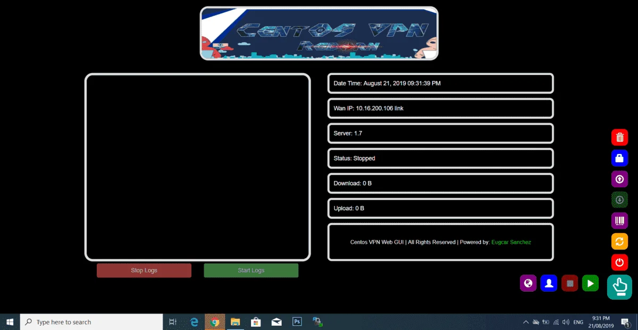Open the Windows Start menu
The width and height of the screenshot is (638, 330).
(x=10, y=322)
